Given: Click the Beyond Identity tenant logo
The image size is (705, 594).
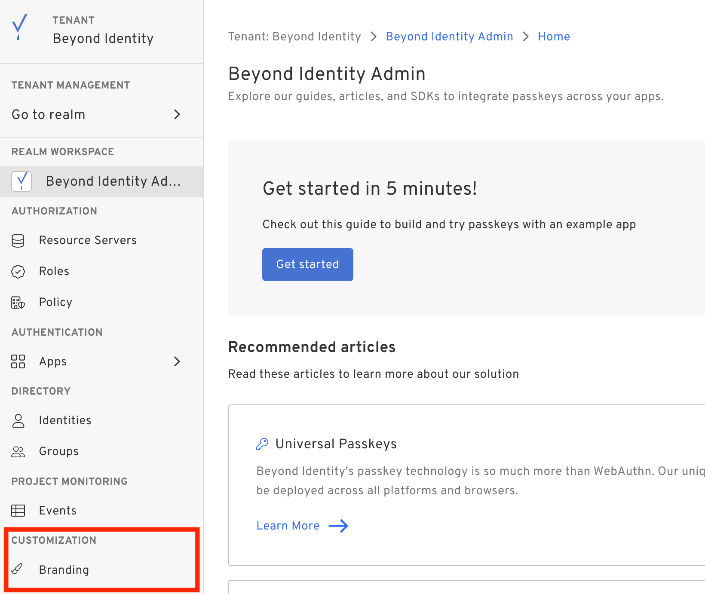Looking at the screenshot, I should (20, 27).
